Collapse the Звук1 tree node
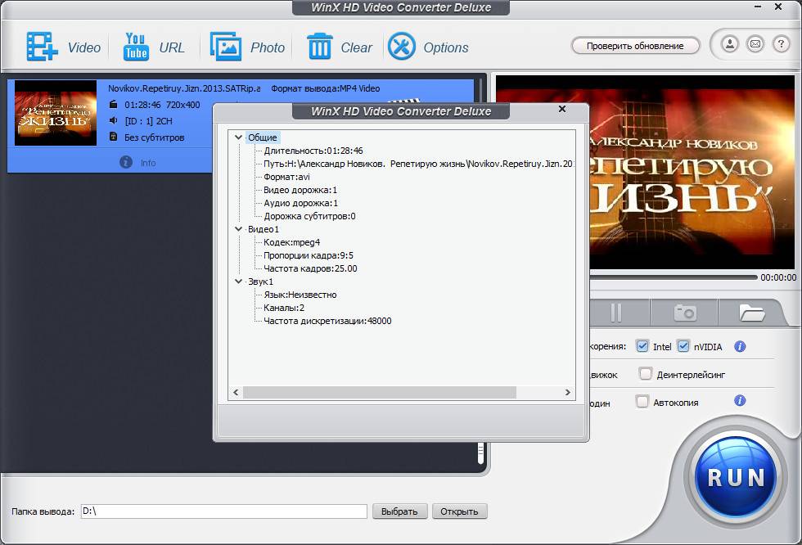 tap(238, 282)
